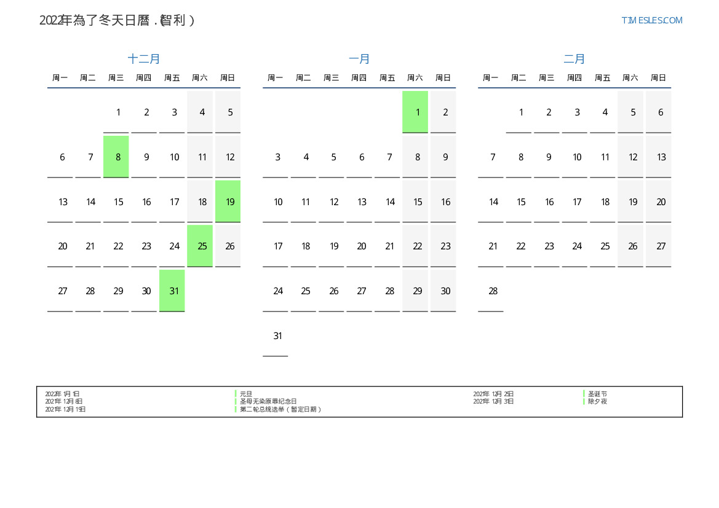Select February 1 in the 二月 calendar
Image resolution: width=719 pixels, height=508 pixels.
pyautogui.click(x=518, y=112)
